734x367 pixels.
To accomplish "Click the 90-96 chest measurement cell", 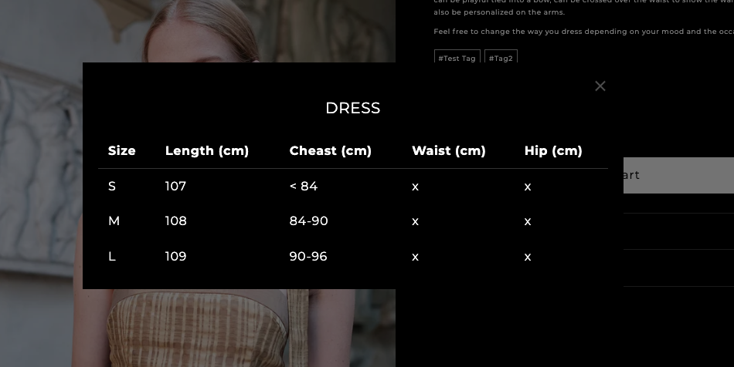I will [308, 256].
